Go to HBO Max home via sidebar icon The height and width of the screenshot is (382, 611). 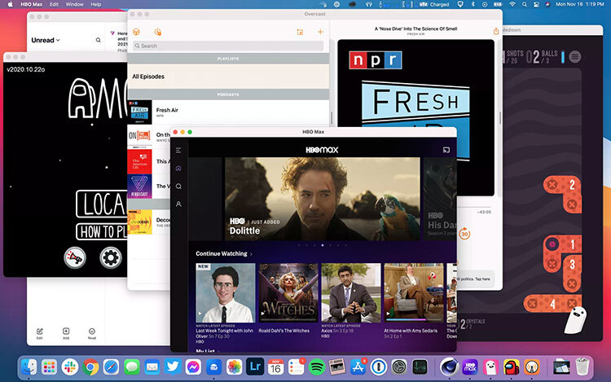pos(178,169)
